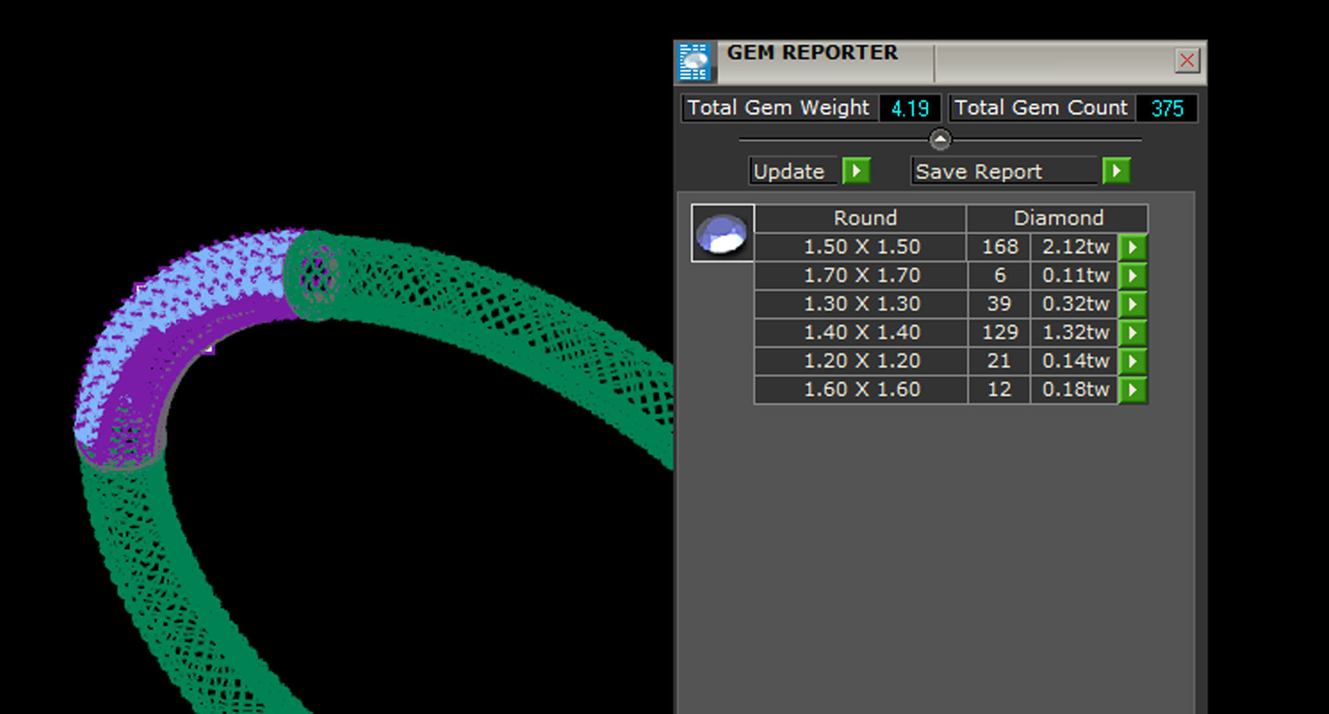Click green arrow for 1.70 X 1.70 row
This screenshot has width=1329, height=714.
[x=1133, y=275]
